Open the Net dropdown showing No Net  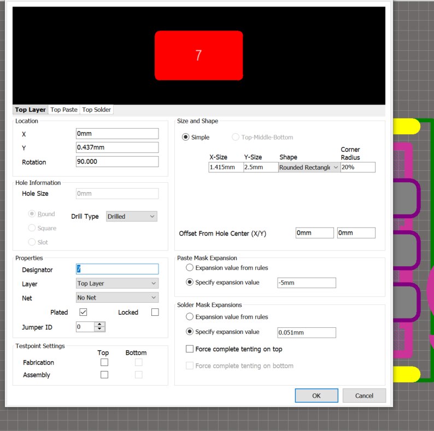[x=117, y=297]
